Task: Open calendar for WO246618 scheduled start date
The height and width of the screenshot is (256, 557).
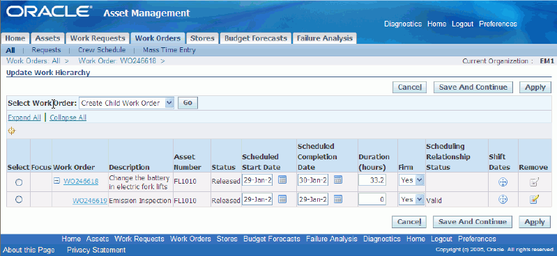Action: 282,180
